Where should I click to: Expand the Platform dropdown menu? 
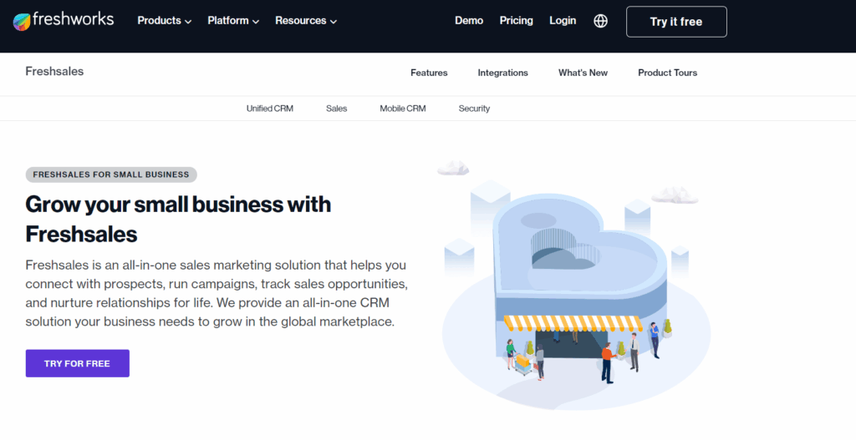(x=233, y=21)
